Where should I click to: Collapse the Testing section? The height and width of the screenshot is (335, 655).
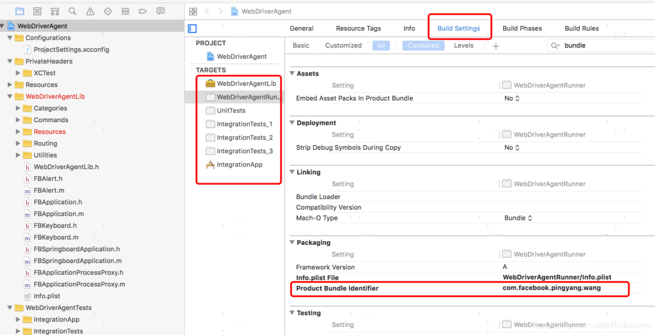pos(292,313)
